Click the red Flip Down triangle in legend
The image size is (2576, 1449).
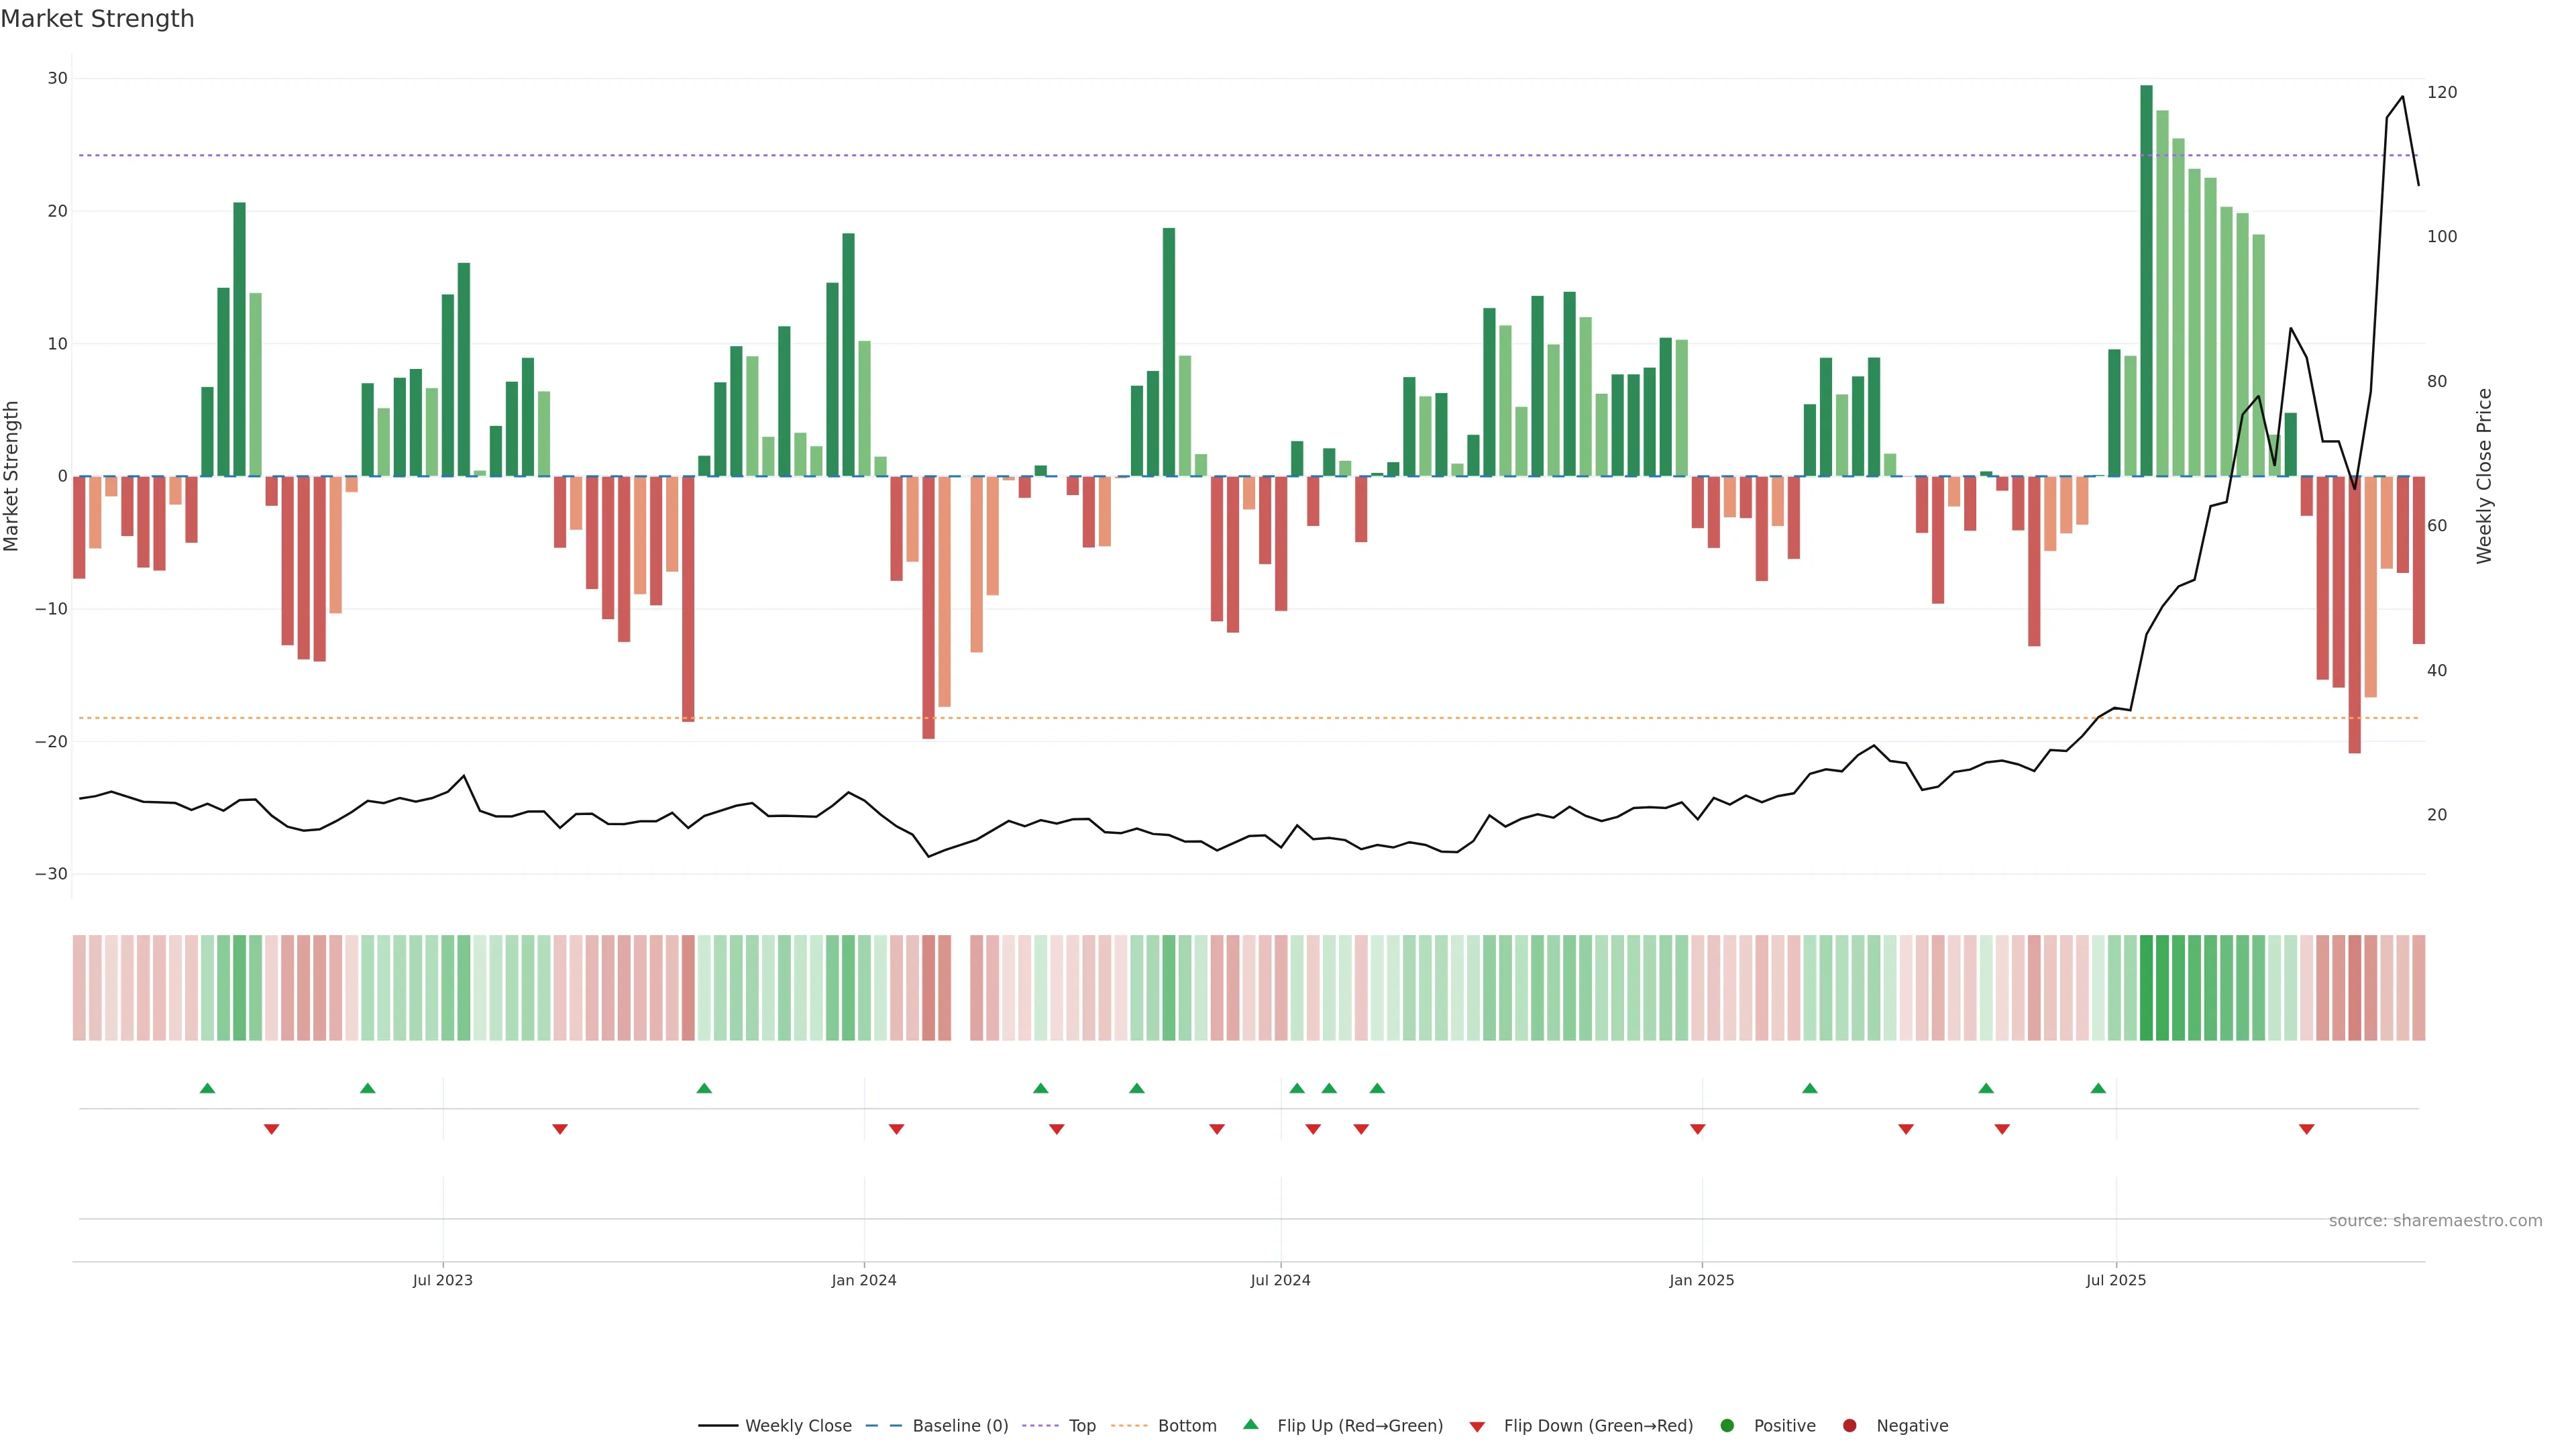1477,1427
